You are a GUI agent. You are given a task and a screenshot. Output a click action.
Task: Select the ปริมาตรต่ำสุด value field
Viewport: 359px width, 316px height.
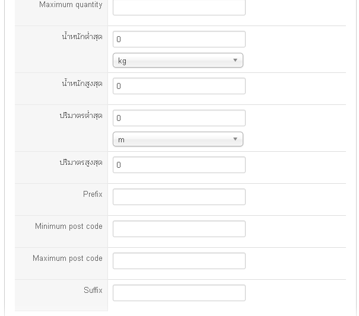coord(179,118)
